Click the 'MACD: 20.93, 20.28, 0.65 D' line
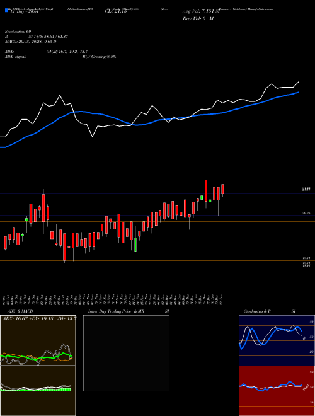This screenshot has height=416, width=315. pos(30,42)
